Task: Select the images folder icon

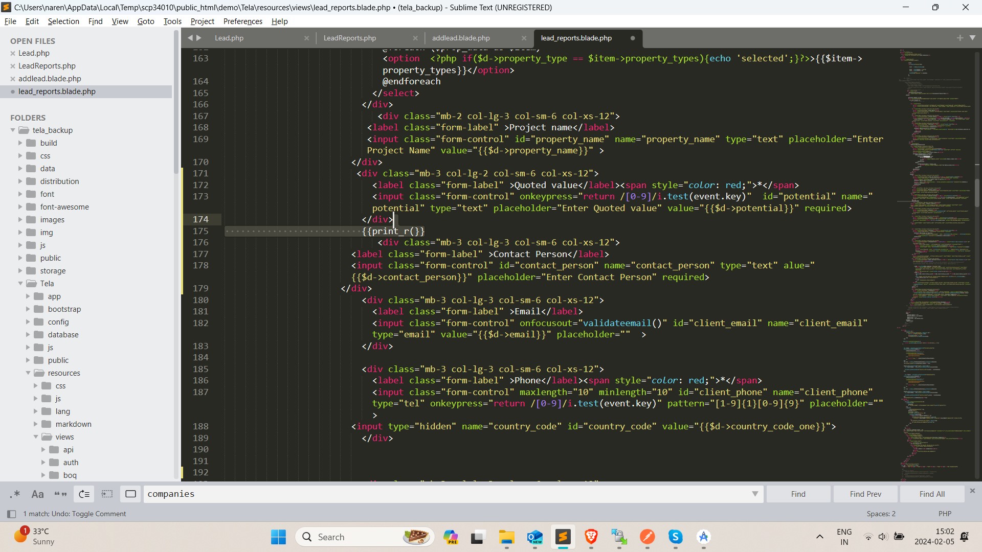Action: pyautogui.click(x=31, y=220)
